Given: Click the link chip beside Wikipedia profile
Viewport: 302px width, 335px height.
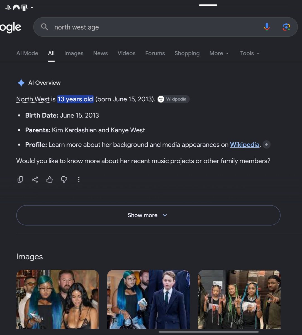Looking at the screenshot, I should (267, 145).
